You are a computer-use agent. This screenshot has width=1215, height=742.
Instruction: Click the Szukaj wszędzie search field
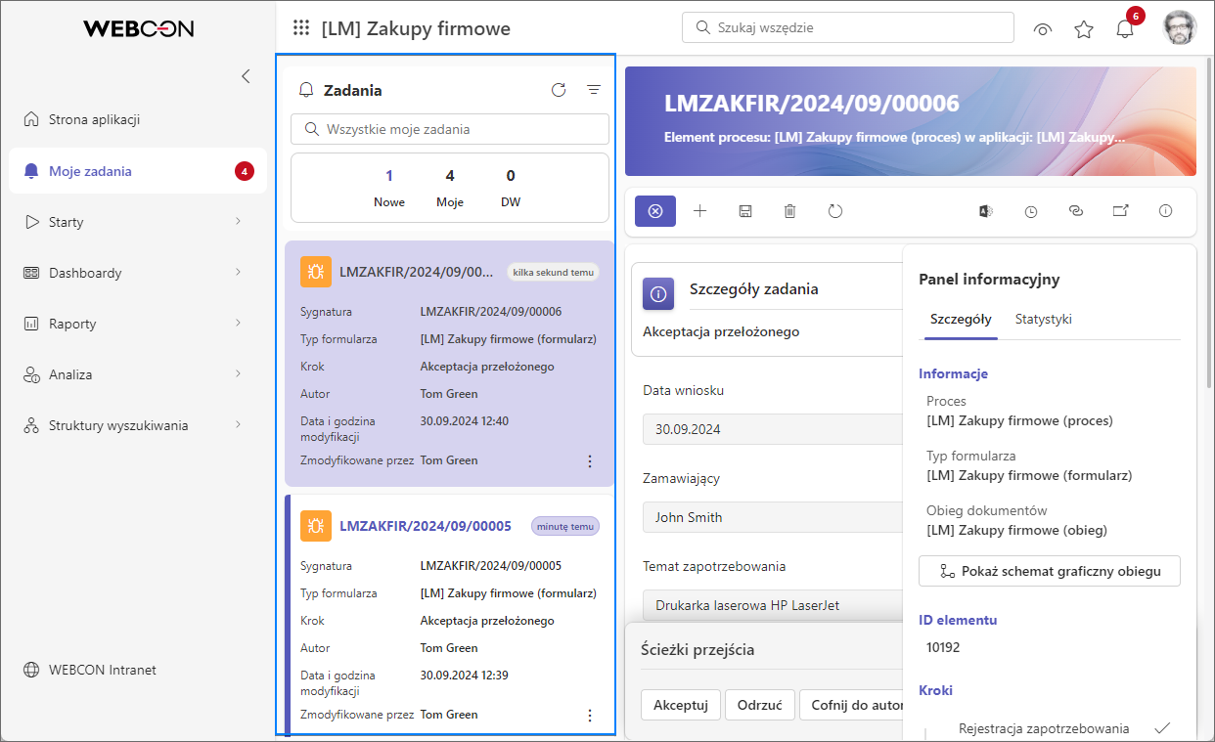click(848, 27)
